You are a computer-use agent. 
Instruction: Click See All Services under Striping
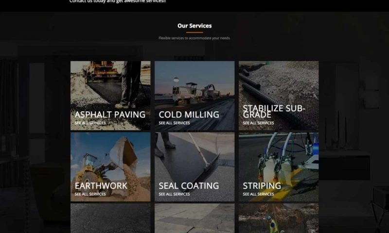(258, 194)
